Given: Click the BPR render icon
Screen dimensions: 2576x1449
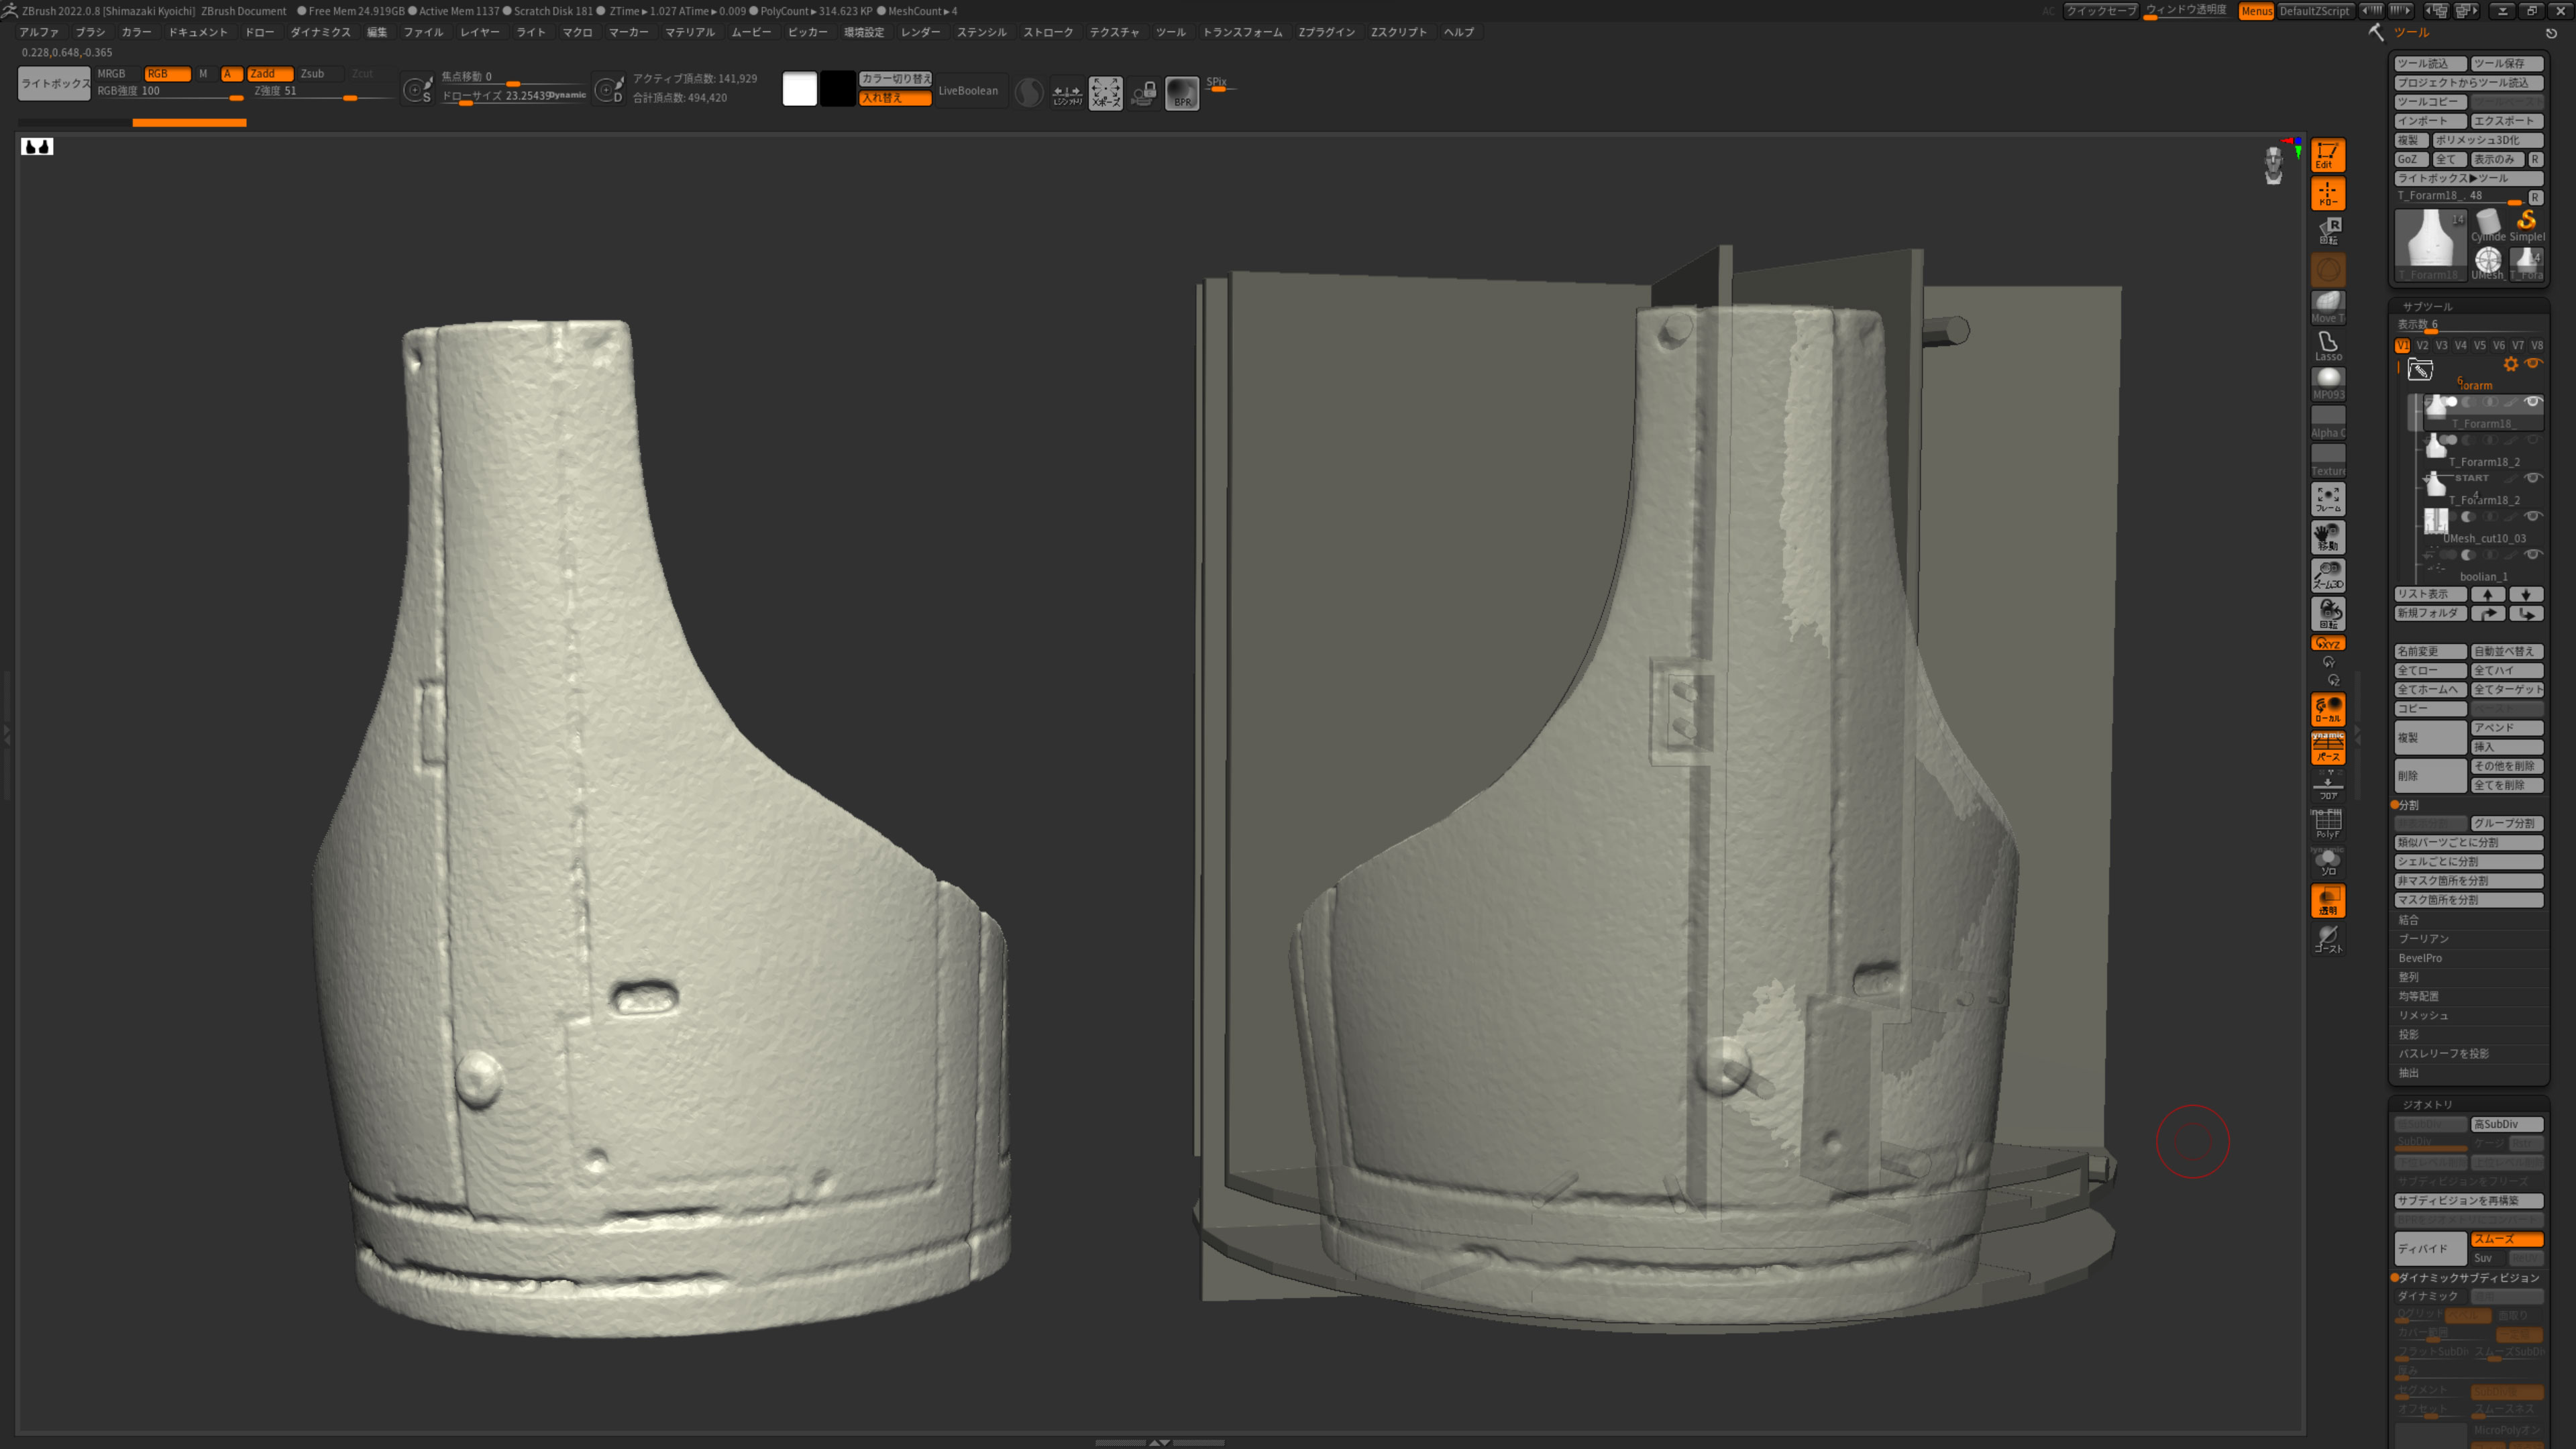Looking at the screenshot, I should (x=1181, y=93).
